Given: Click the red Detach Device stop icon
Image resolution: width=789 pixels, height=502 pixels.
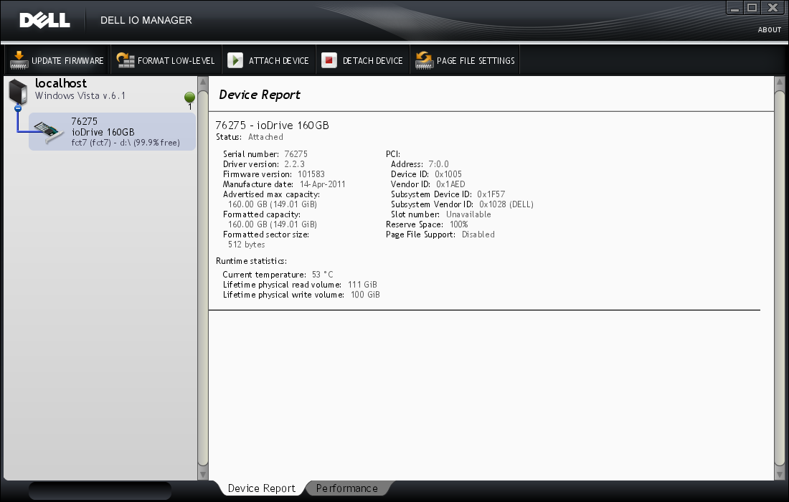Looking at the screenshot, I should click(x=329, y=60).
